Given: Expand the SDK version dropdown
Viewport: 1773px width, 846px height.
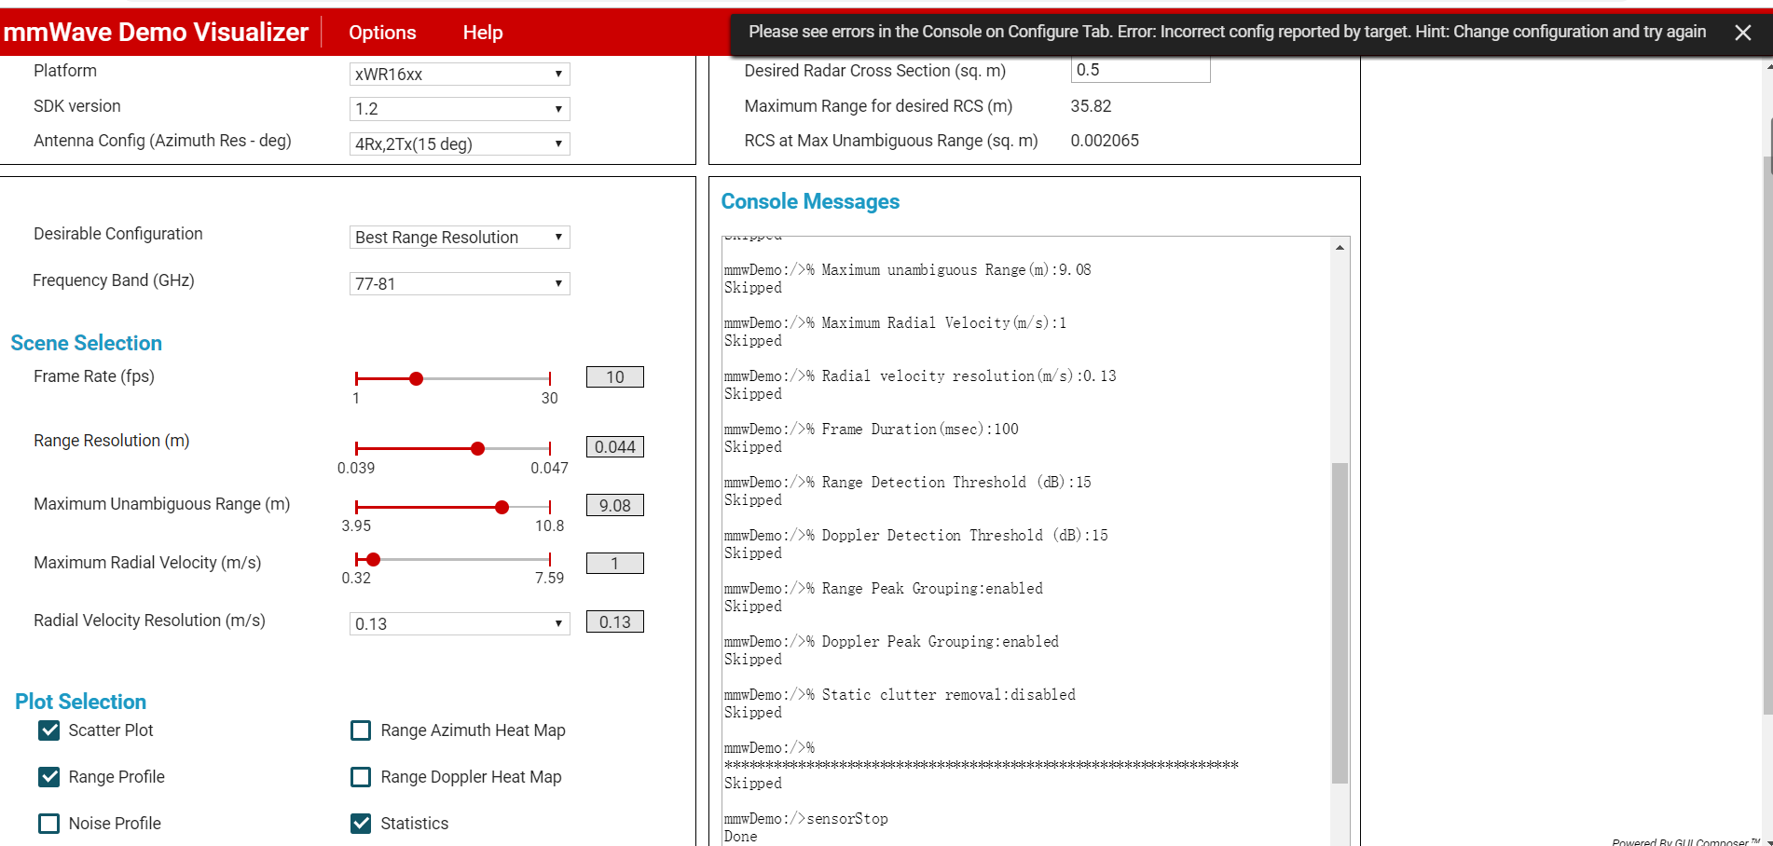Looking at the screenshot, I should (460, 109).
